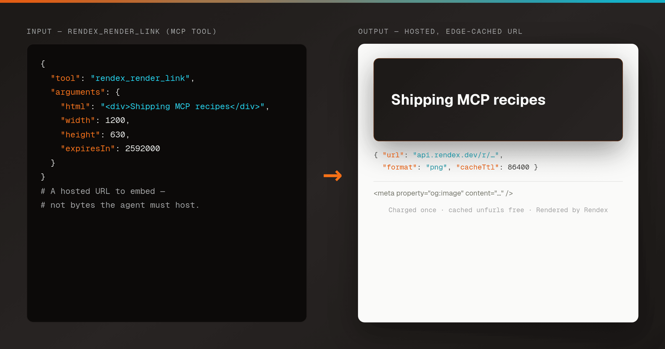Click the "rendex_render_link" string value
The image size is (665, 349).
[140, 78]
